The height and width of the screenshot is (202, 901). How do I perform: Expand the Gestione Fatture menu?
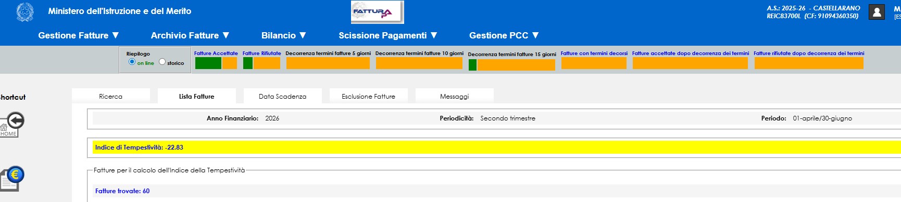point(79,35)
